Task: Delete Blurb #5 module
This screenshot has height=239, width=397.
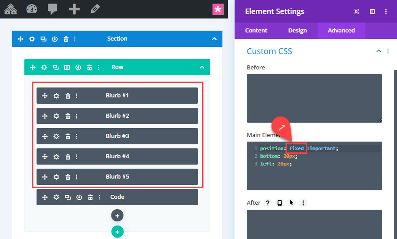Action: pos(68,177)
